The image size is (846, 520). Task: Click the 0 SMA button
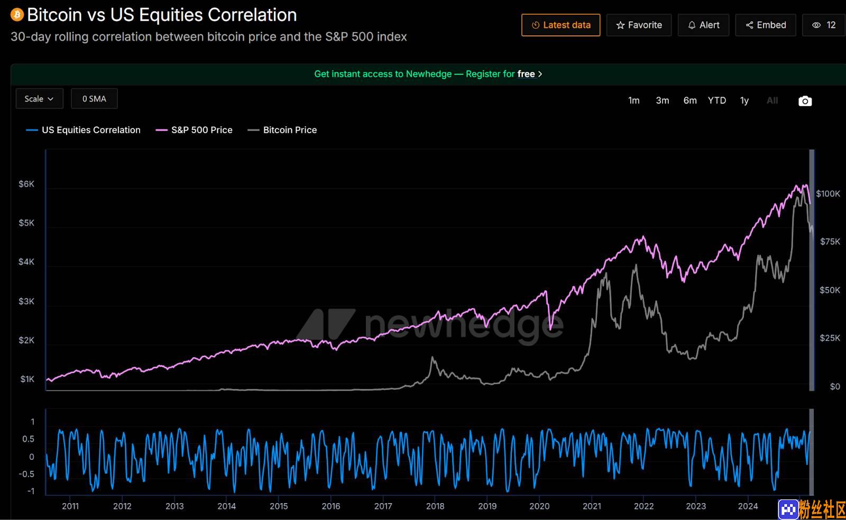[x=94, y=99]
